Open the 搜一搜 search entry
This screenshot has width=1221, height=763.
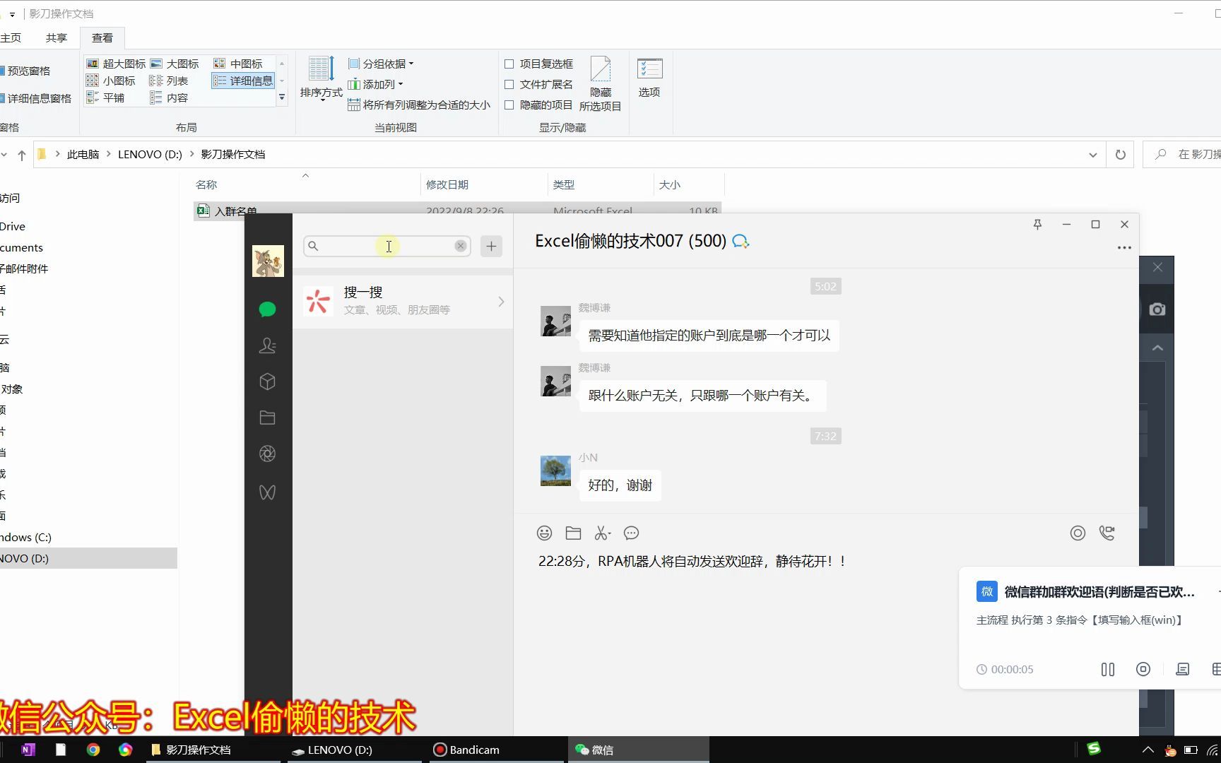pos(403,302)
